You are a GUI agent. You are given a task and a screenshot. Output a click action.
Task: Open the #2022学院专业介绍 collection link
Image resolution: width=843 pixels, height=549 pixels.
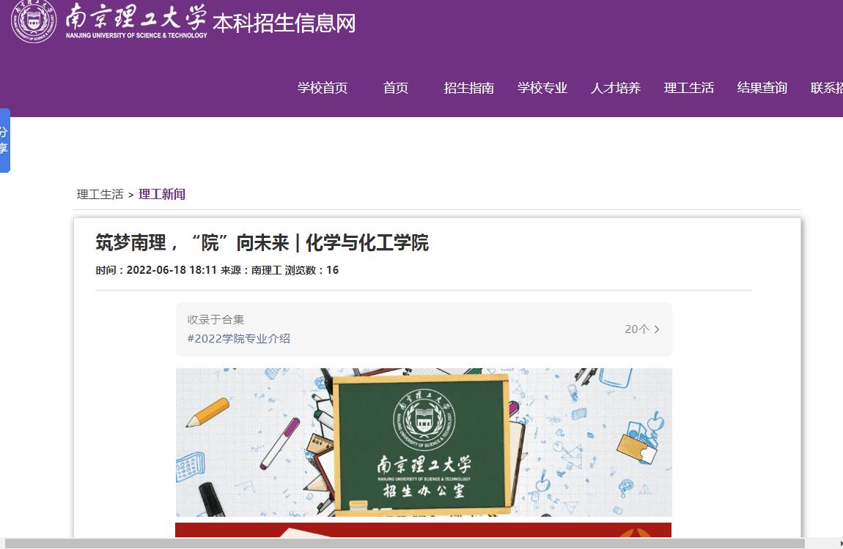click(x=239, y=339)
